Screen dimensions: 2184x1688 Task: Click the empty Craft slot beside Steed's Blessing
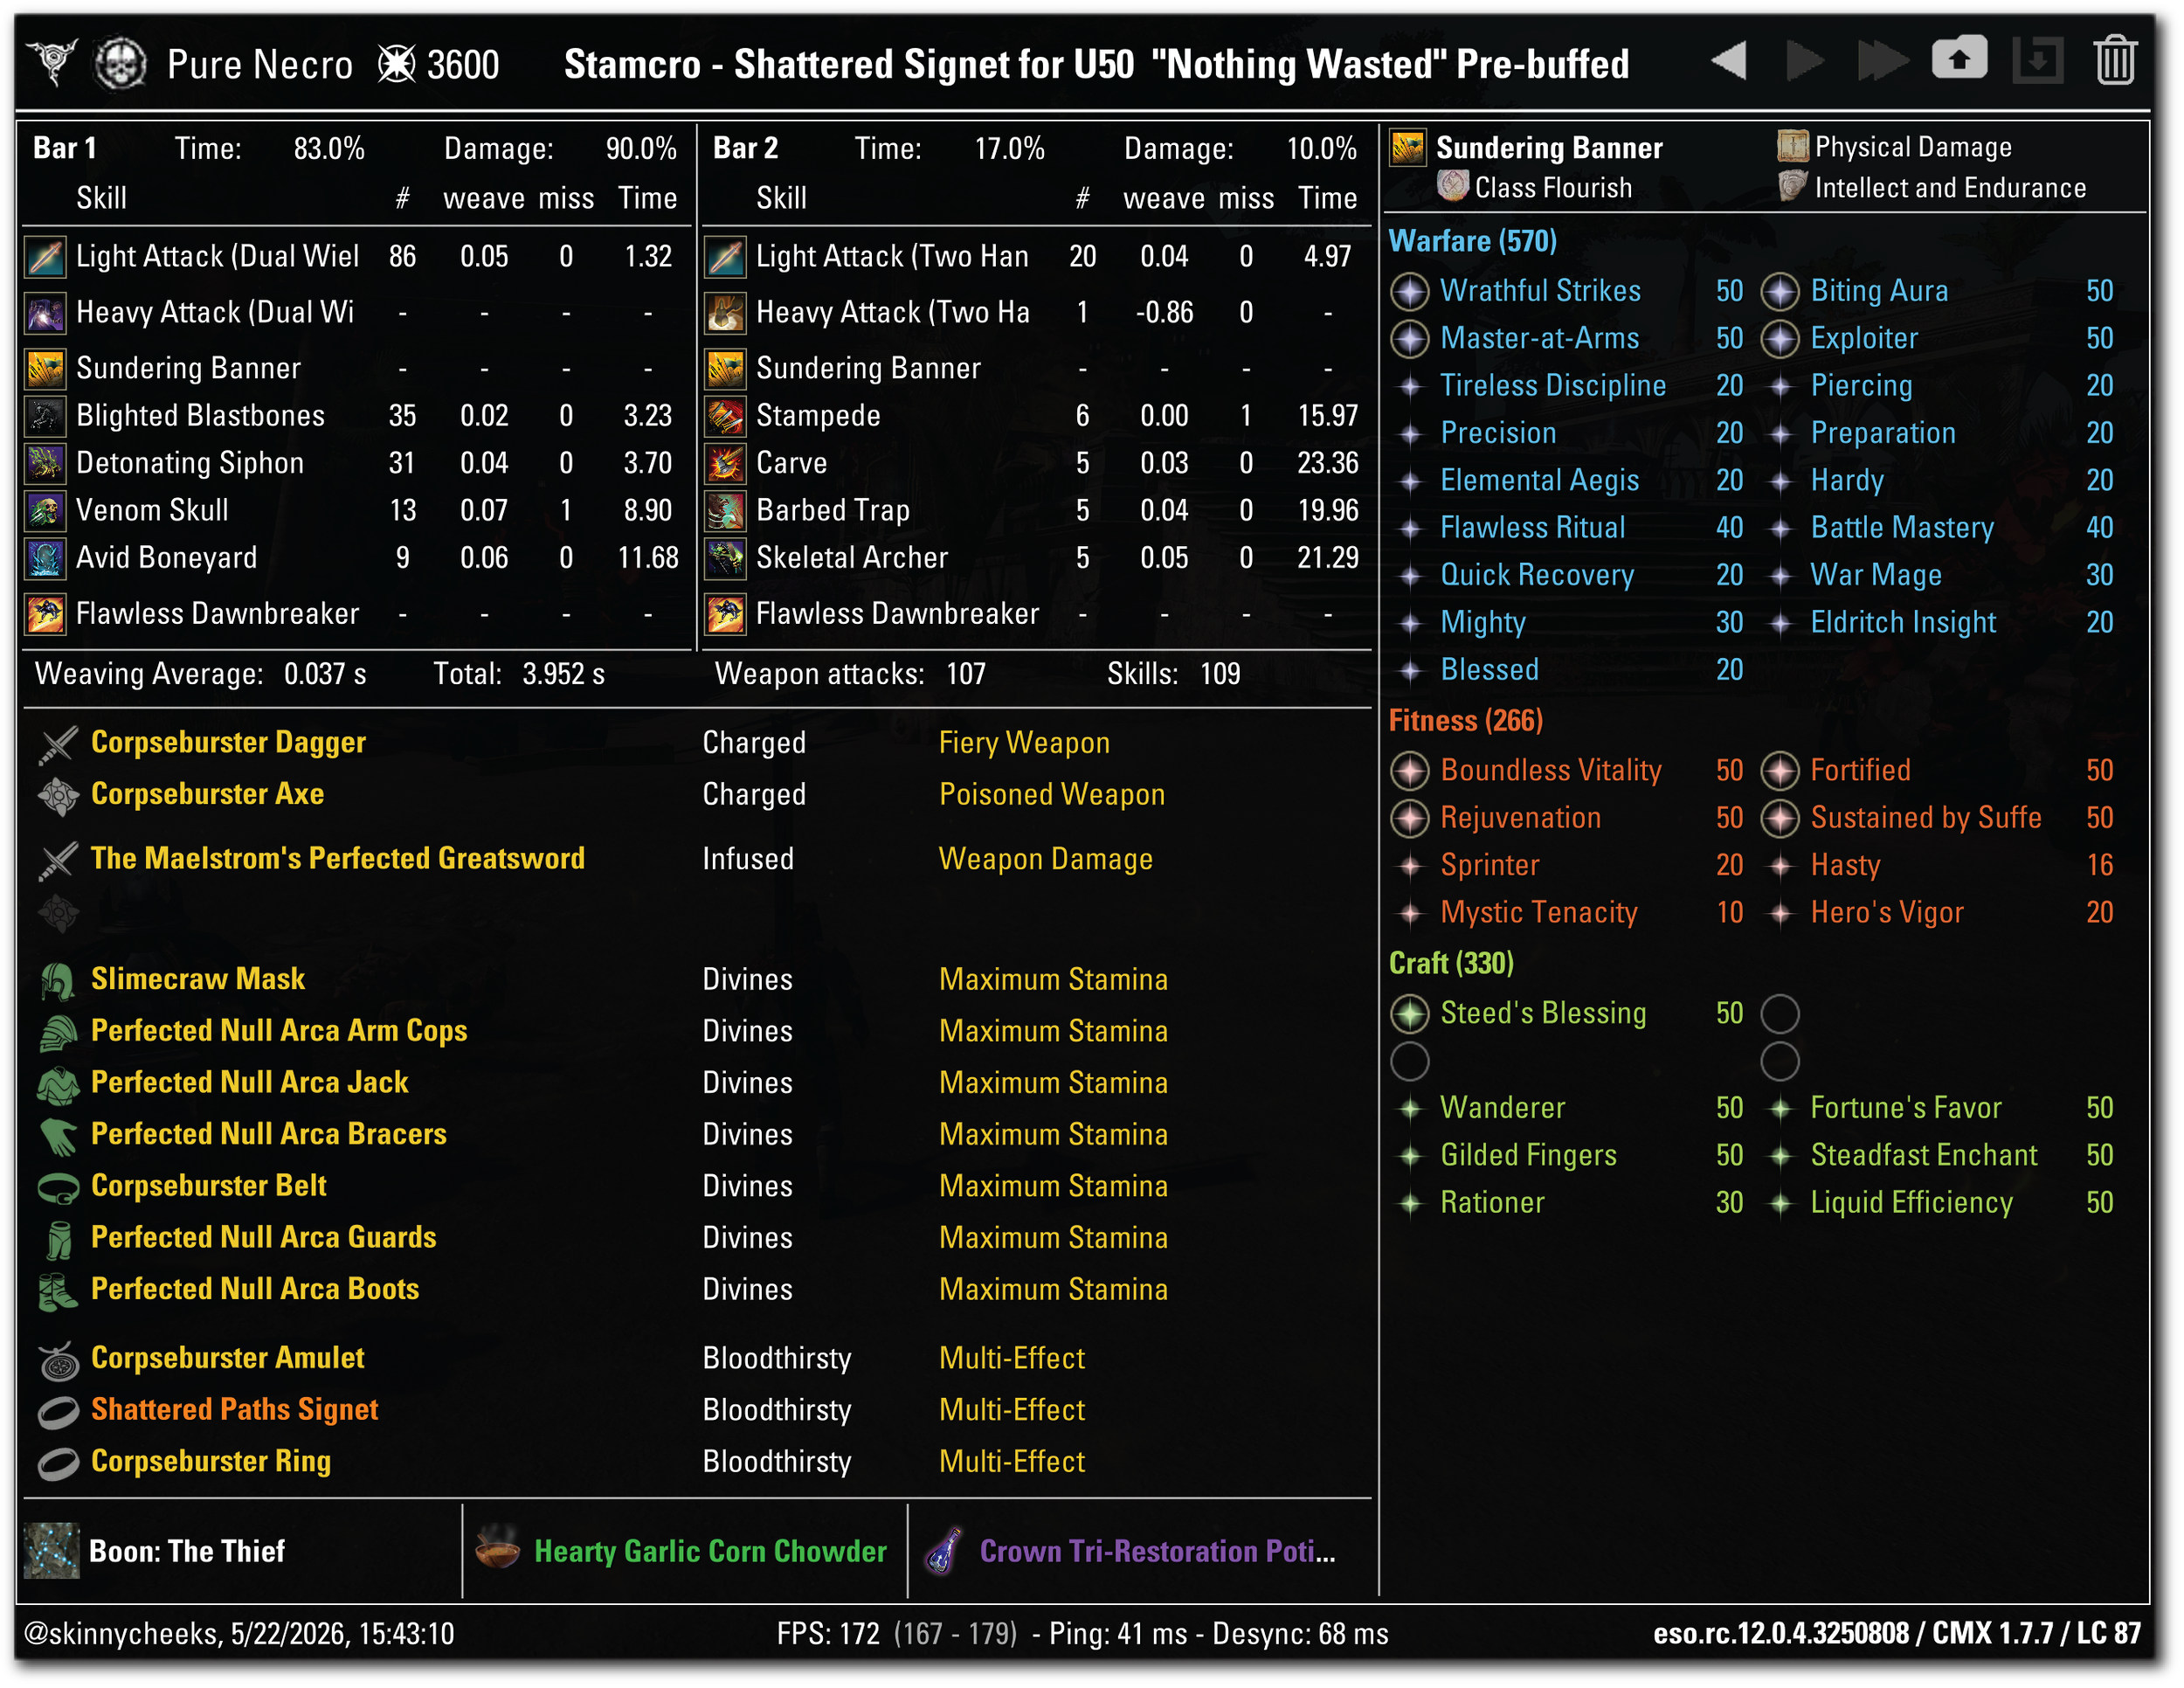pos(1780,1014)
